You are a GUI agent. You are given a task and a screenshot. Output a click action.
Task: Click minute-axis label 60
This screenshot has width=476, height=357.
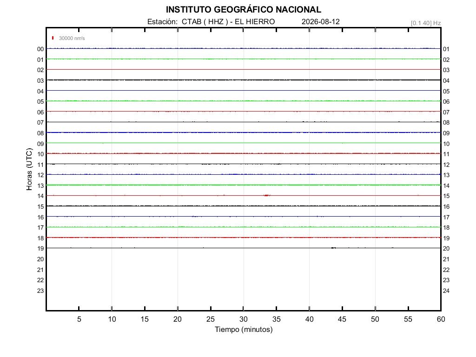pyautogui.click(x=441, y=319)
